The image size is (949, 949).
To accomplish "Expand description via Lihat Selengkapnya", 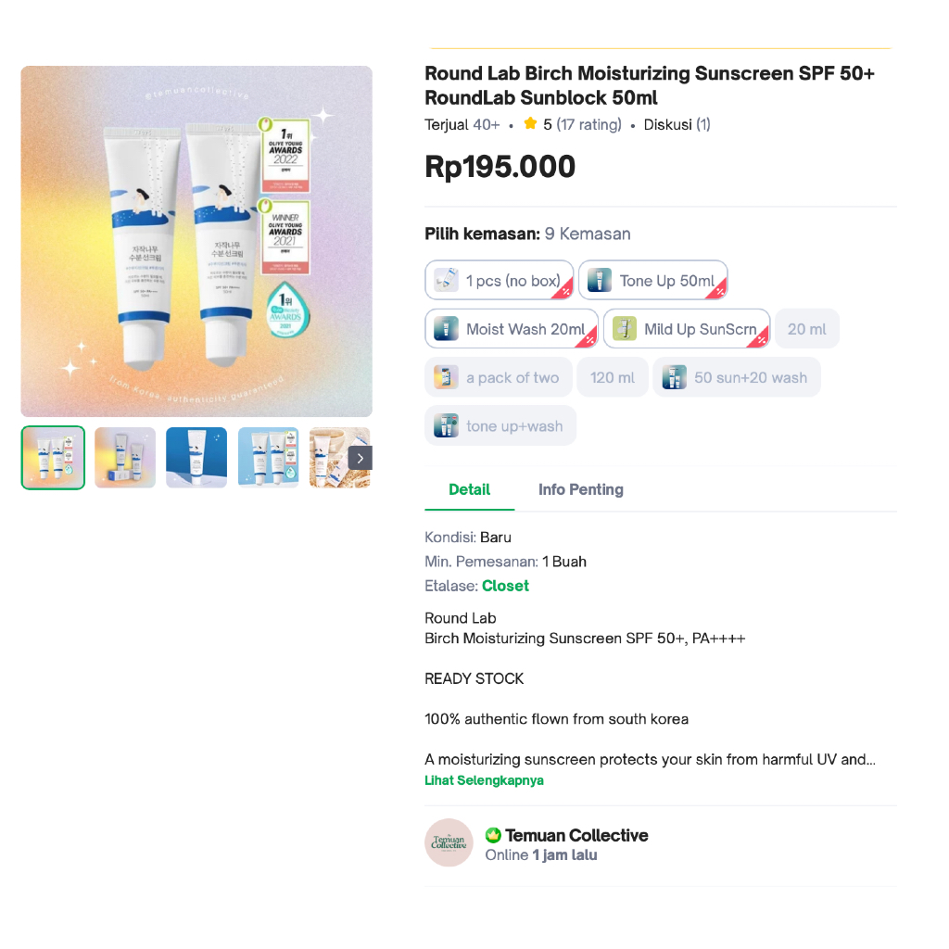I will click(x=484, y=780).
